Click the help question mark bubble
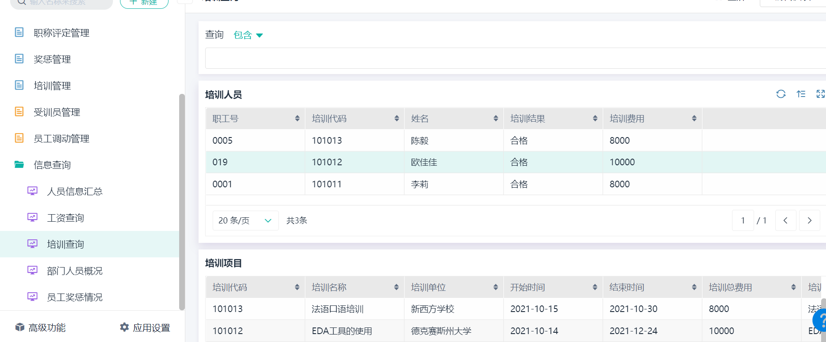The width and height of the screenshot is (826, 342). coord(821,321)
